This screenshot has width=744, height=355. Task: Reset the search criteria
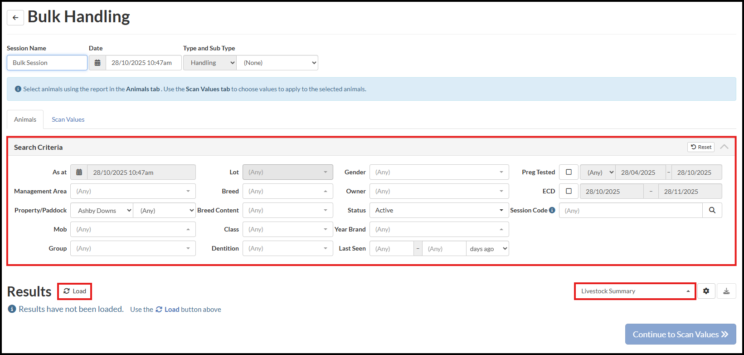(x=701, y=147)
